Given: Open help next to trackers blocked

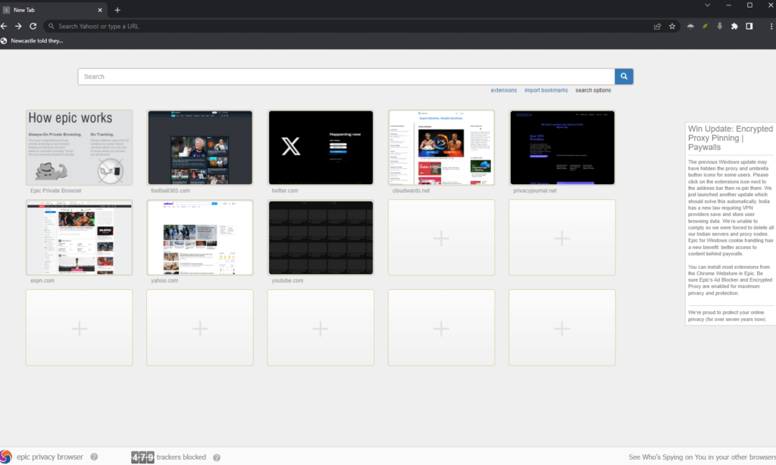Looking at the screenshot, I should pyautogui.click(x=216, y=457).
